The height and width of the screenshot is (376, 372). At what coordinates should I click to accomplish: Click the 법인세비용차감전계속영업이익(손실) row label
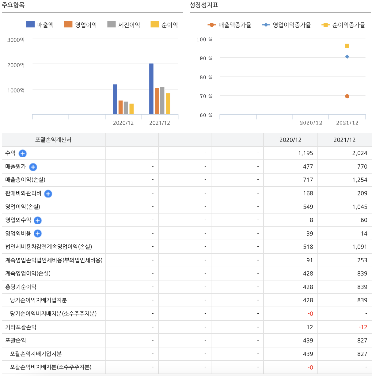pyautogui.click(x=49, y=247)
